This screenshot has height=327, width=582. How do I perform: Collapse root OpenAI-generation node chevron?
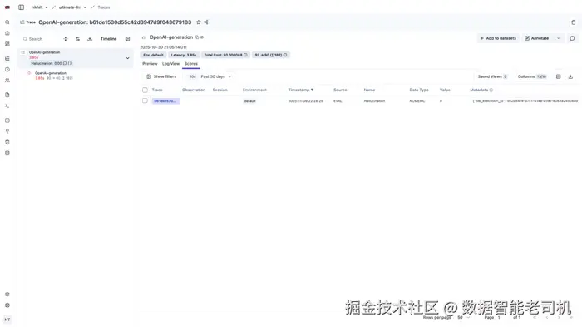(x=128, y=58)
